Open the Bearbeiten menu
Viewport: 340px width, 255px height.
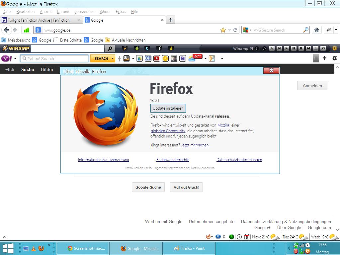tap(25, 12)
